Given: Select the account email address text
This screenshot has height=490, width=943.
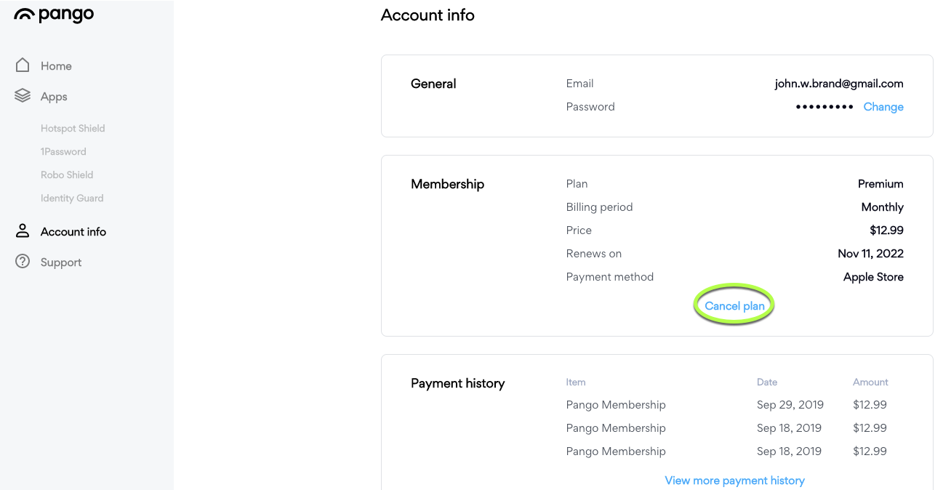Looking at the screenshot, I should tap(839, 84).
